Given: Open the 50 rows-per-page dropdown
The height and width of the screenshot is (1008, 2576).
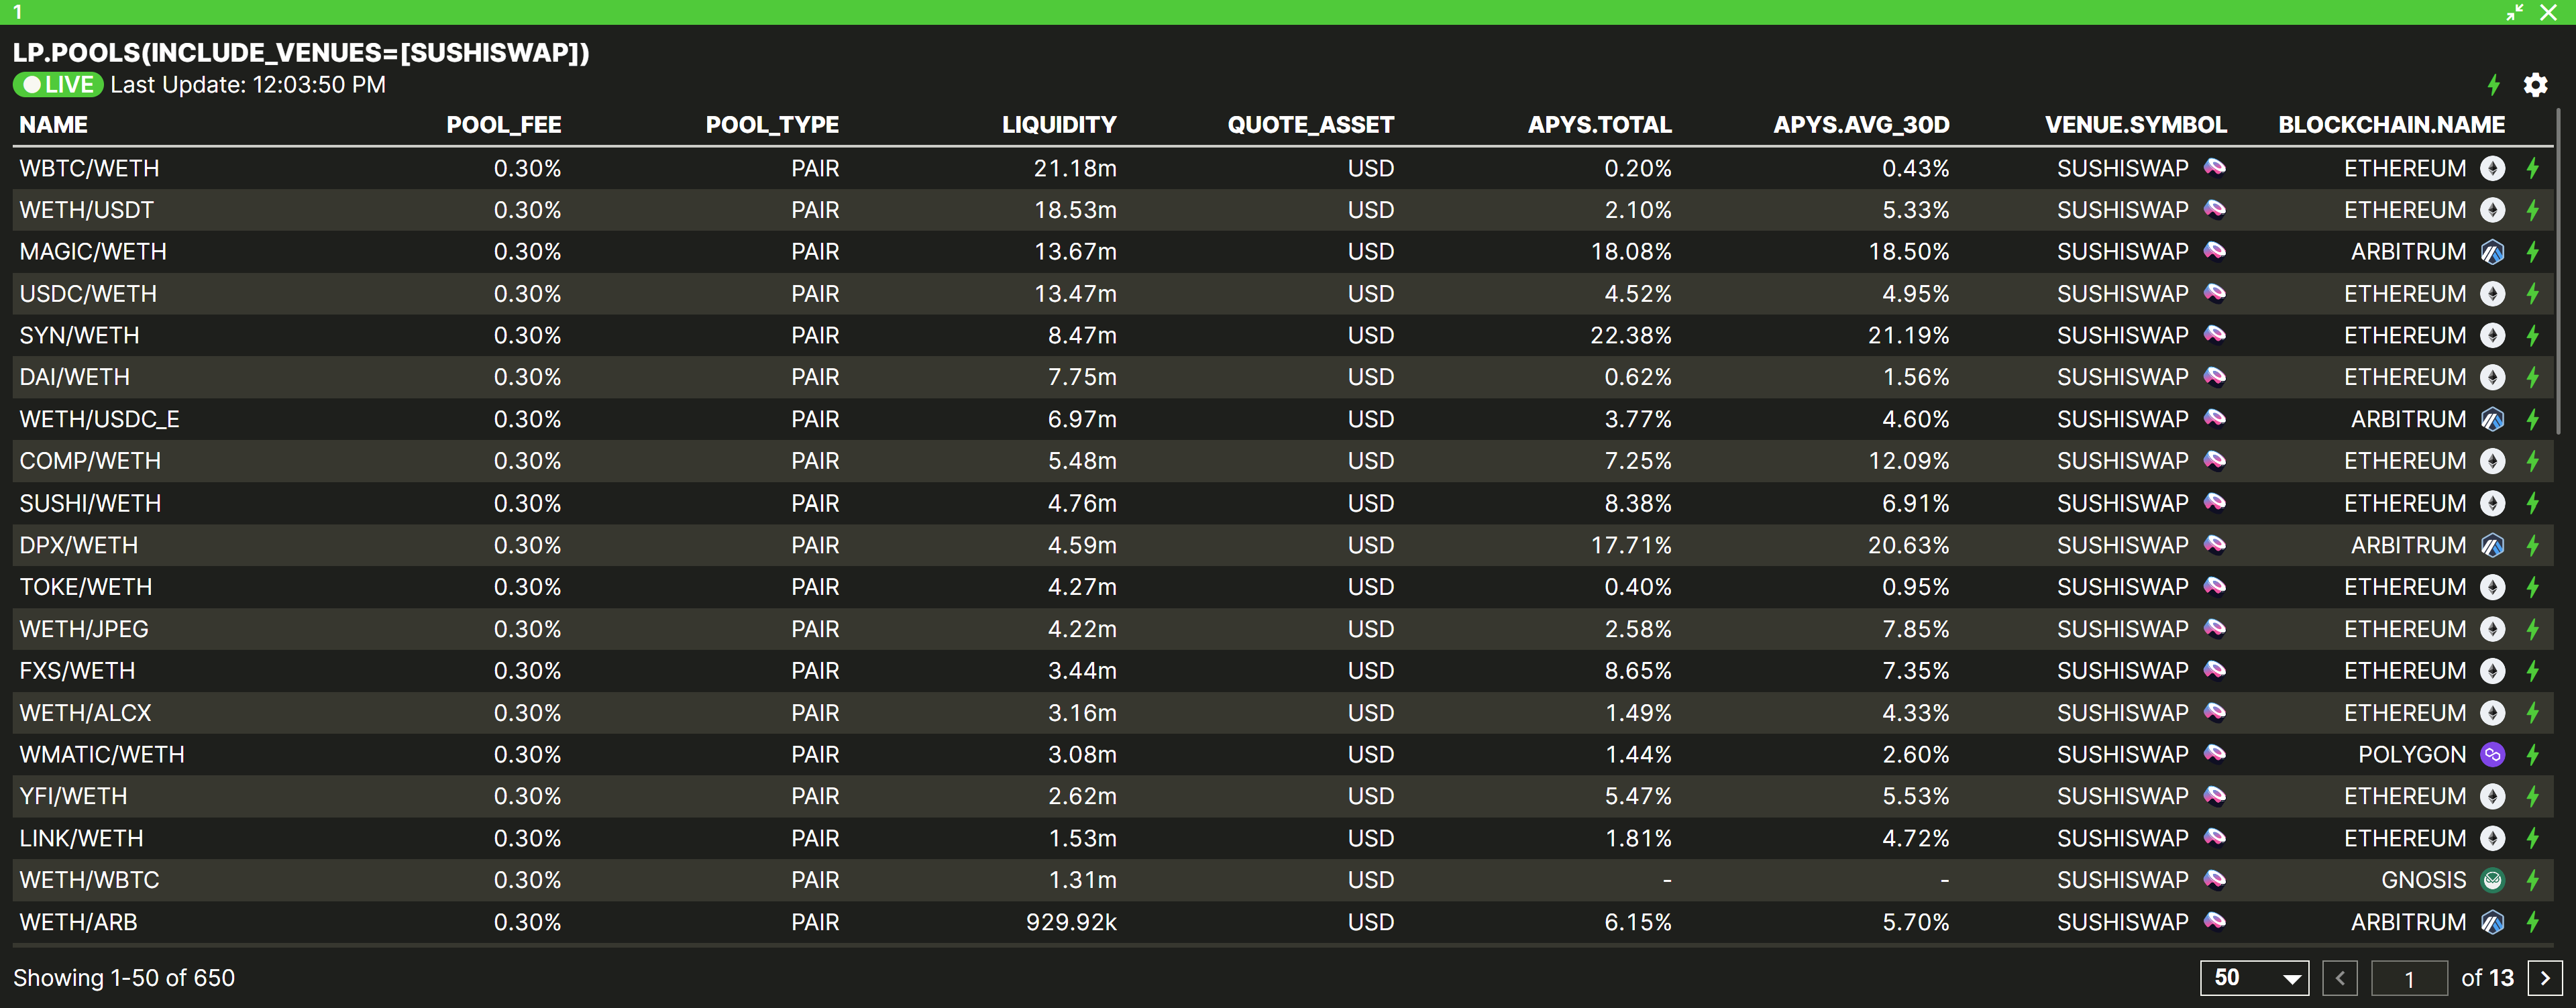Looking at the screenshot, I should (2254, 978).
